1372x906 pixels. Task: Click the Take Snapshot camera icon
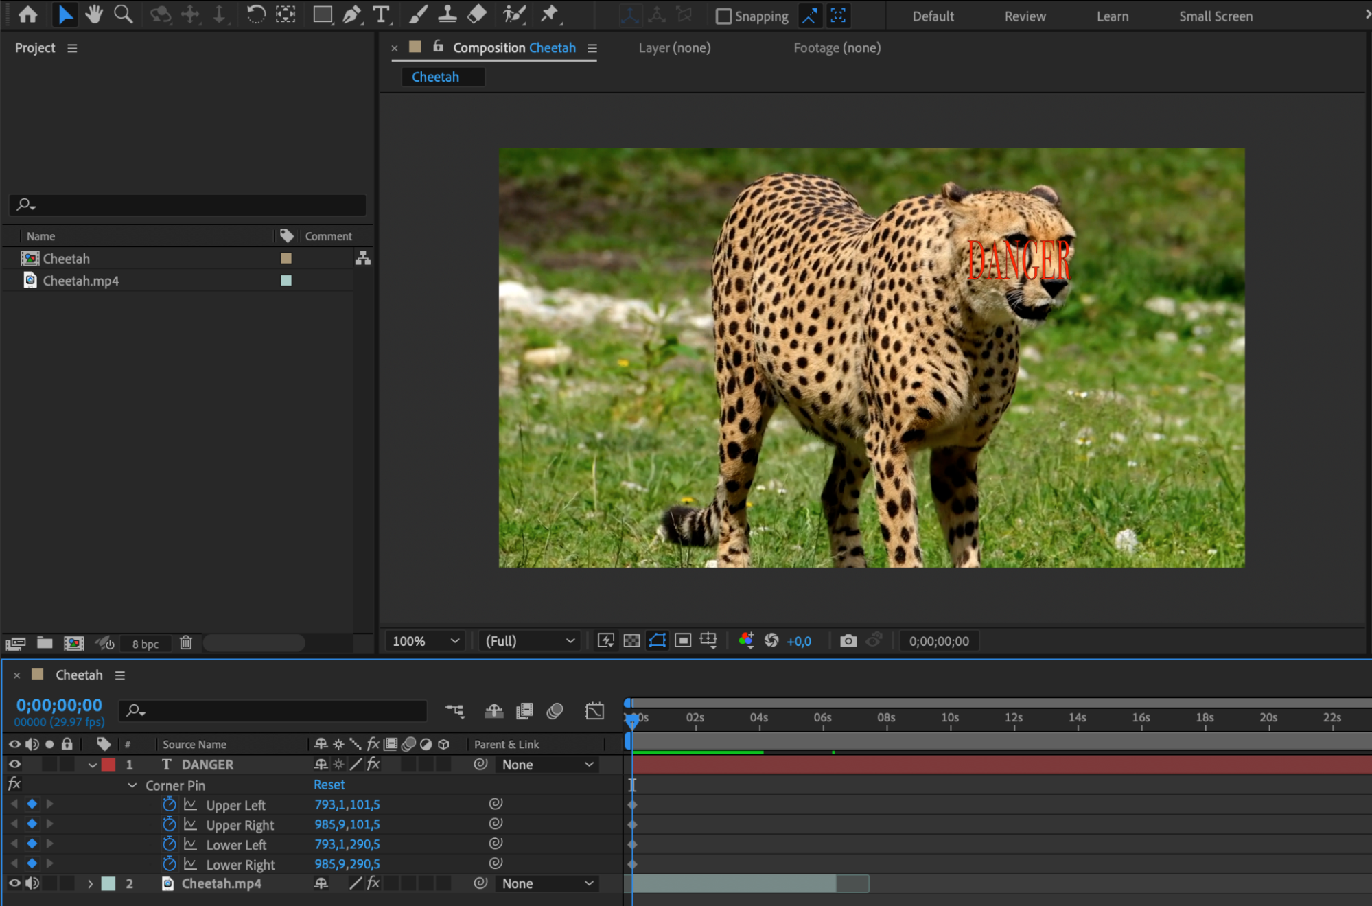point(848,641)
